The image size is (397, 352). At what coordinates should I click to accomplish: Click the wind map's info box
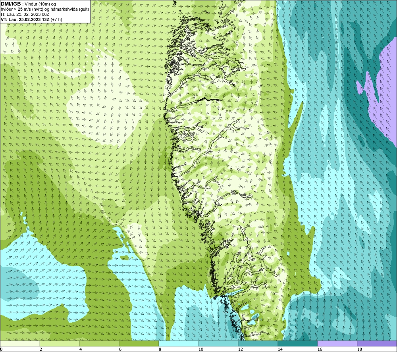[x=45, y=12]
